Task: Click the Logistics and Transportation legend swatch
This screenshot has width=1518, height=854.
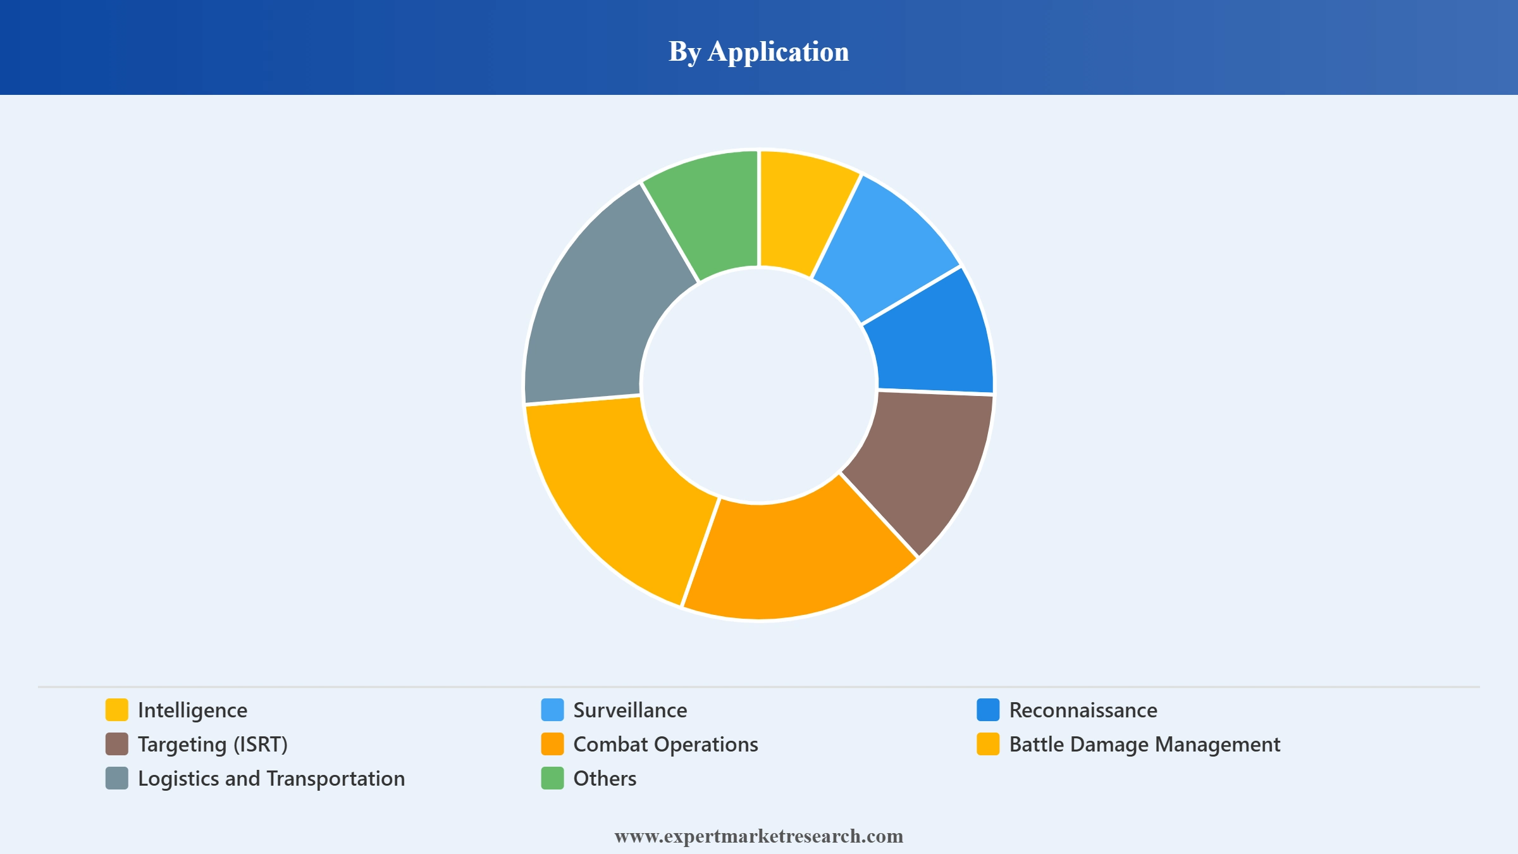Action: click(x=117, y=778)
